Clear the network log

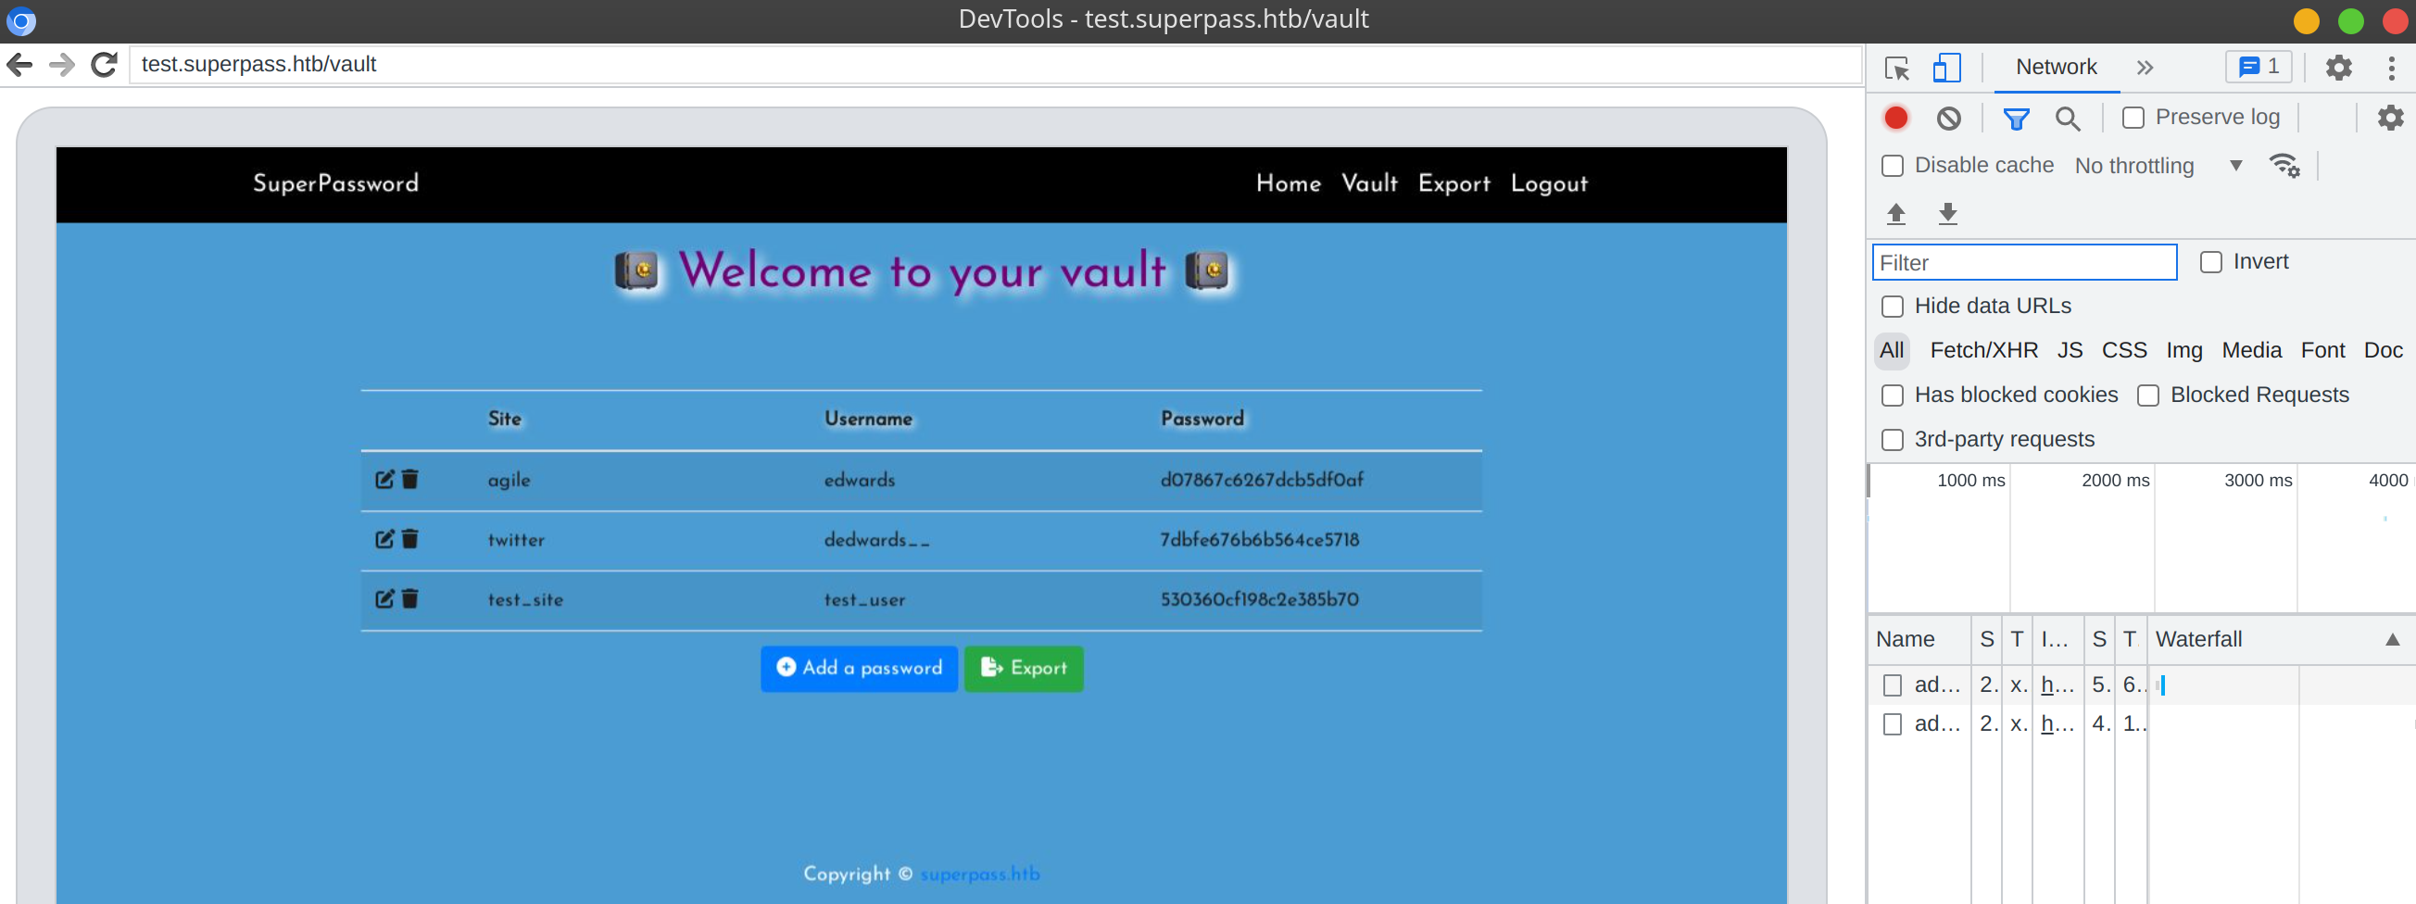(1948, 119)
